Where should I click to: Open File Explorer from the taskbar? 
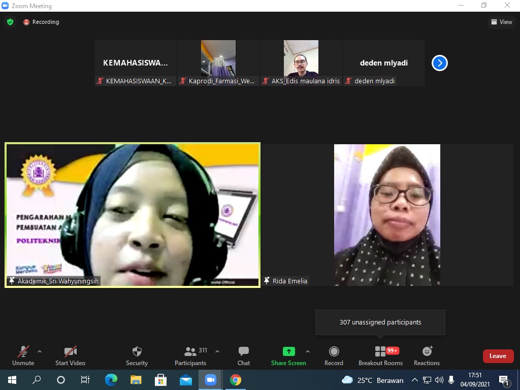[x=136, y=380]
